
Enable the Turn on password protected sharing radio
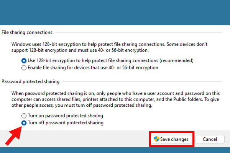[x=24, y=116]
